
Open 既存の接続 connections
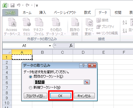tap(75, 27)
